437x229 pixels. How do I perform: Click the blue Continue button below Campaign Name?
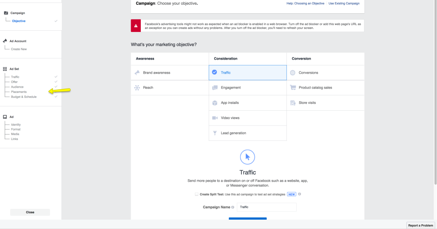[248, 218]
